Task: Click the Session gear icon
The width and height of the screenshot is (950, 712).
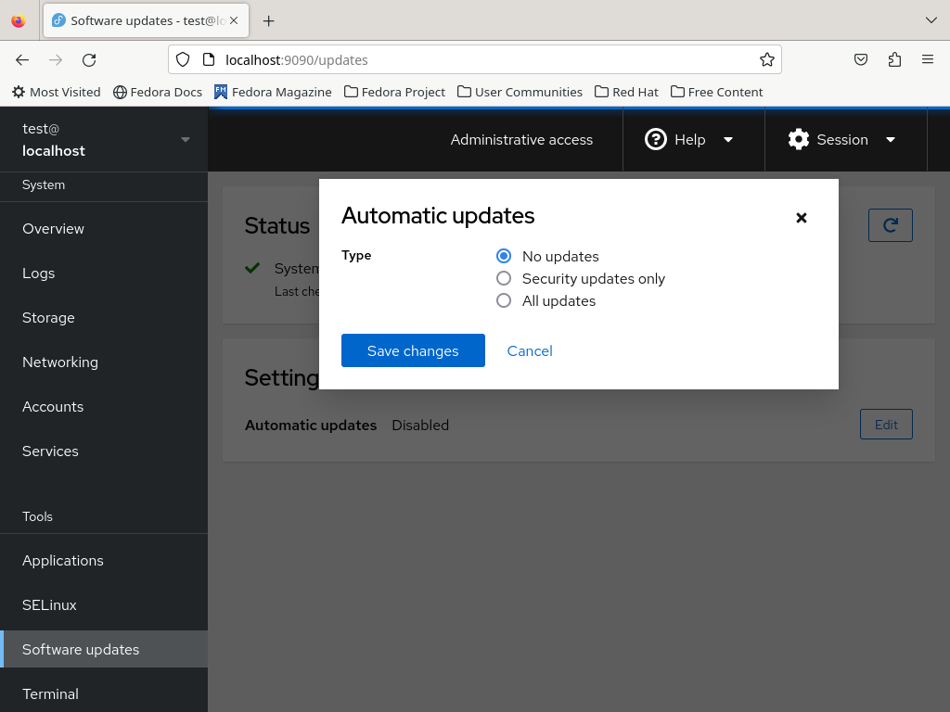Action: [x=799, y=139]
